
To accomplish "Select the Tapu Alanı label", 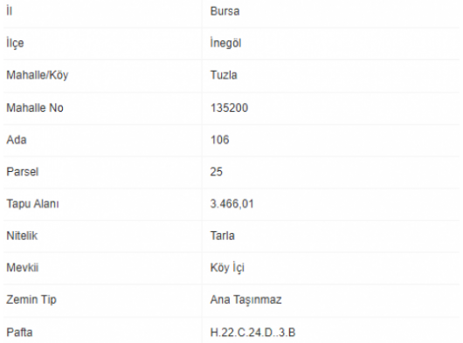I will 32,204.
